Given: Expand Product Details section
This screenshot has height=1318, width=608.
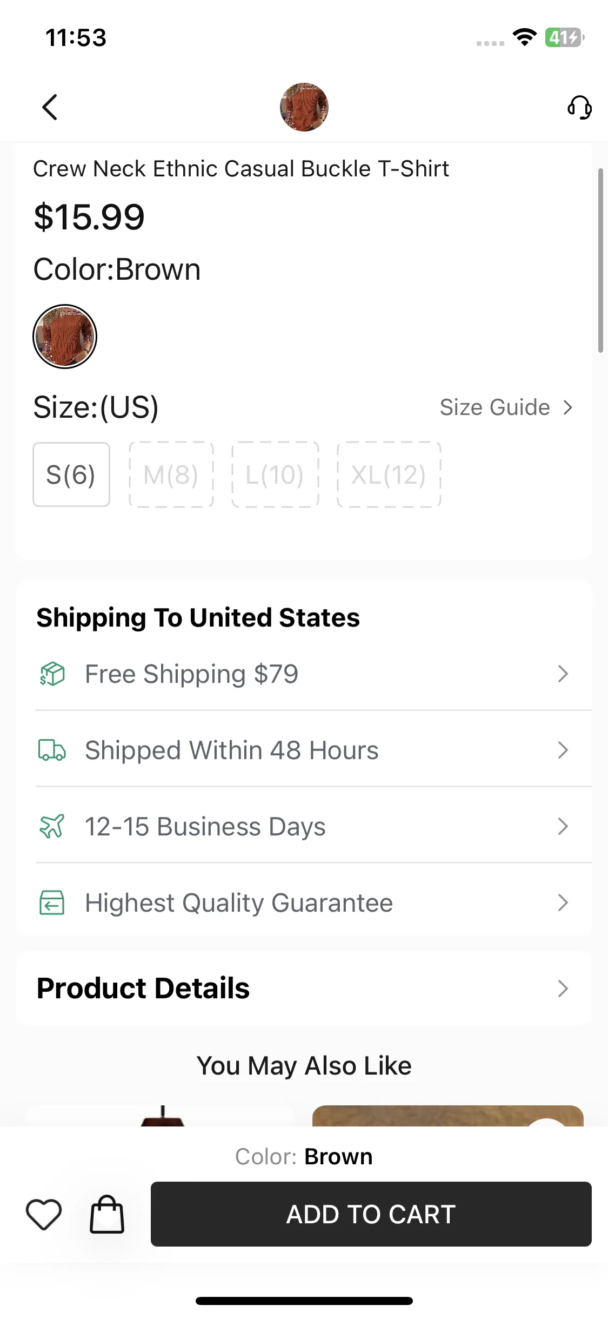Looking at the screenshot, I should [x=304, y=988].
